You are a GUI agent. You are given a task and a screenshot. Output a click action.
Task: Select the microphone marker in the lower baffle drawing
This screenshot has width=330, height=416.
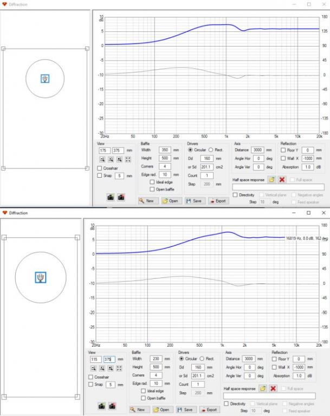point(41,277)
